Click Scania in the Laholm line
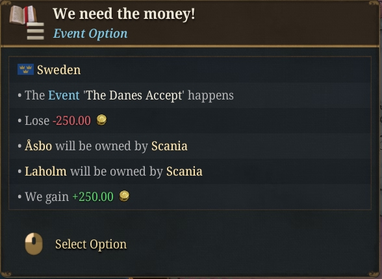Viewport: 382px width, 279px height. tap(185, 171)
